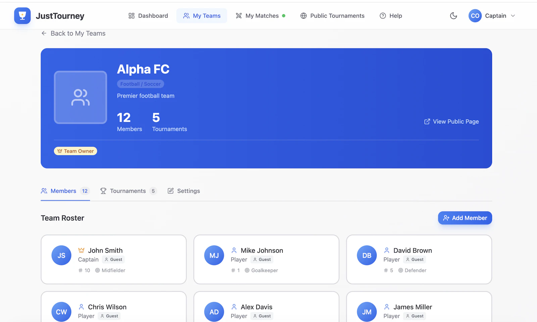Click the CO user avatar
The height and width of the screenshot is (322, 537).
475,16
